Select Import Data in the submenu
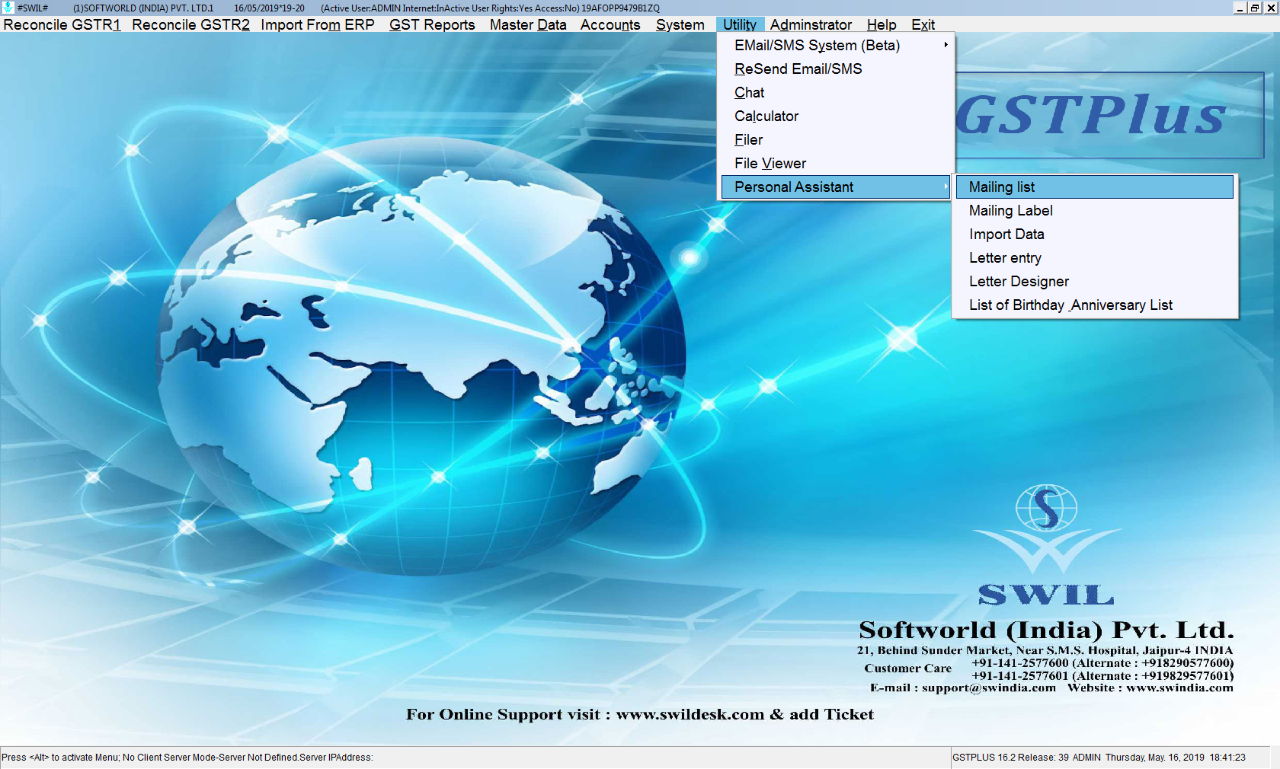Viewport: 1280px width, 769px height. (x=1095, y=235)
